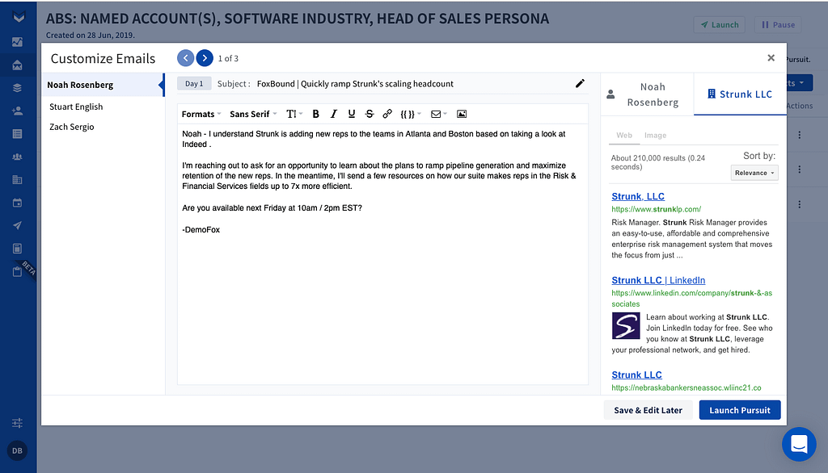Open the DB user avatar menu
828x473 pixels.
[x=18, y=451]
